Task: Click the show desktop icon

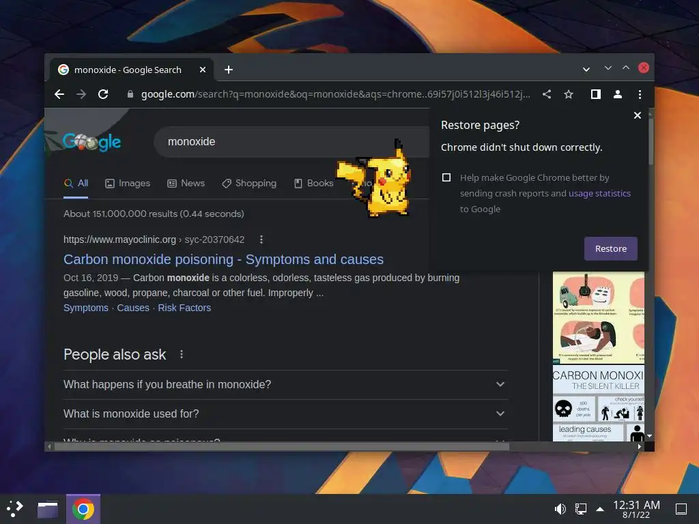Action: tap(681, 509)
